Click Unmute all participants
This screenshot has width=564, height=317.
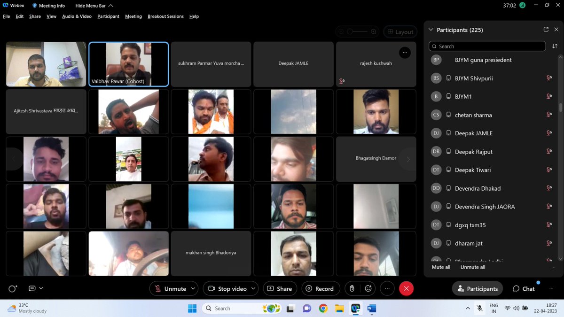[x=473, y=267]
